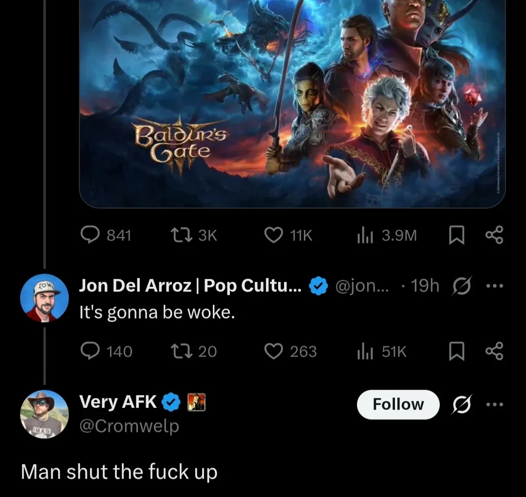
Task: Bookmark the Baldur's Gate post
Action: (455, 236)
